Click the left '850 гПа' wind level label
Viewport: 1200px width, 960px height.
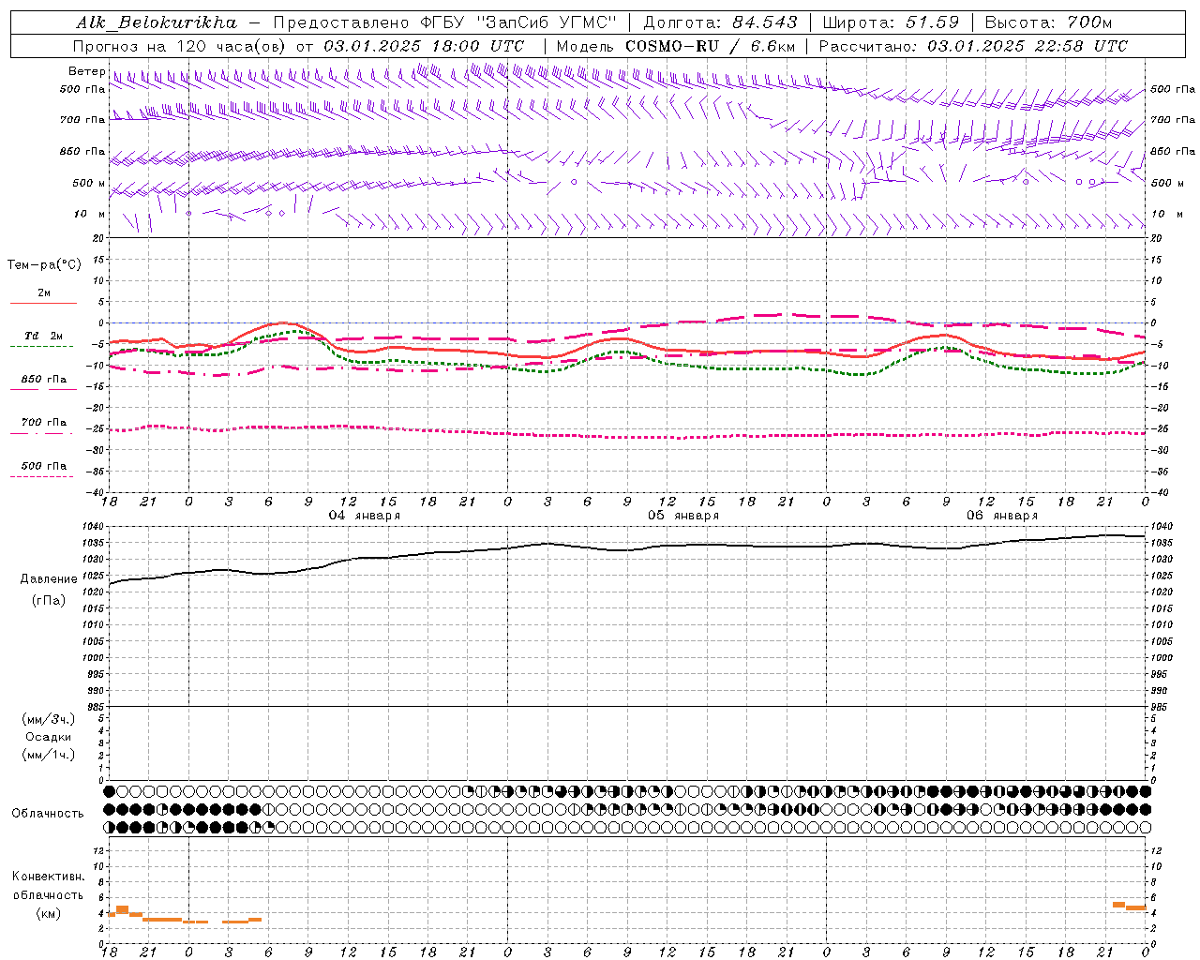pos(82,151)
